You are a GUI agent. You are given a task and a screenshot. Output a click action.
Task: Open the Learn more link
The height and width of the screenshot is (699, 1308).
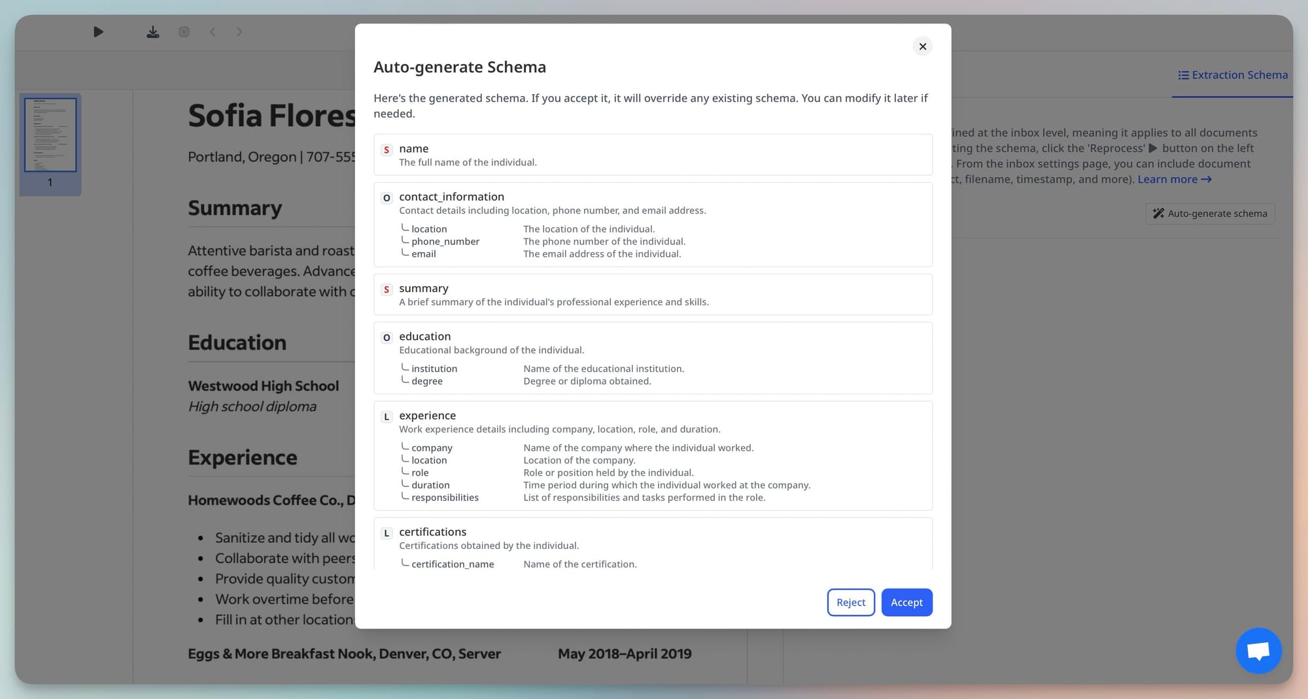tap(1174, 180)
